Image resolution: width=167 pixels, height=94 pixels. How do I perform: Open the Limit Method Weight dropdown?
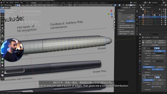tap(158, 61)
